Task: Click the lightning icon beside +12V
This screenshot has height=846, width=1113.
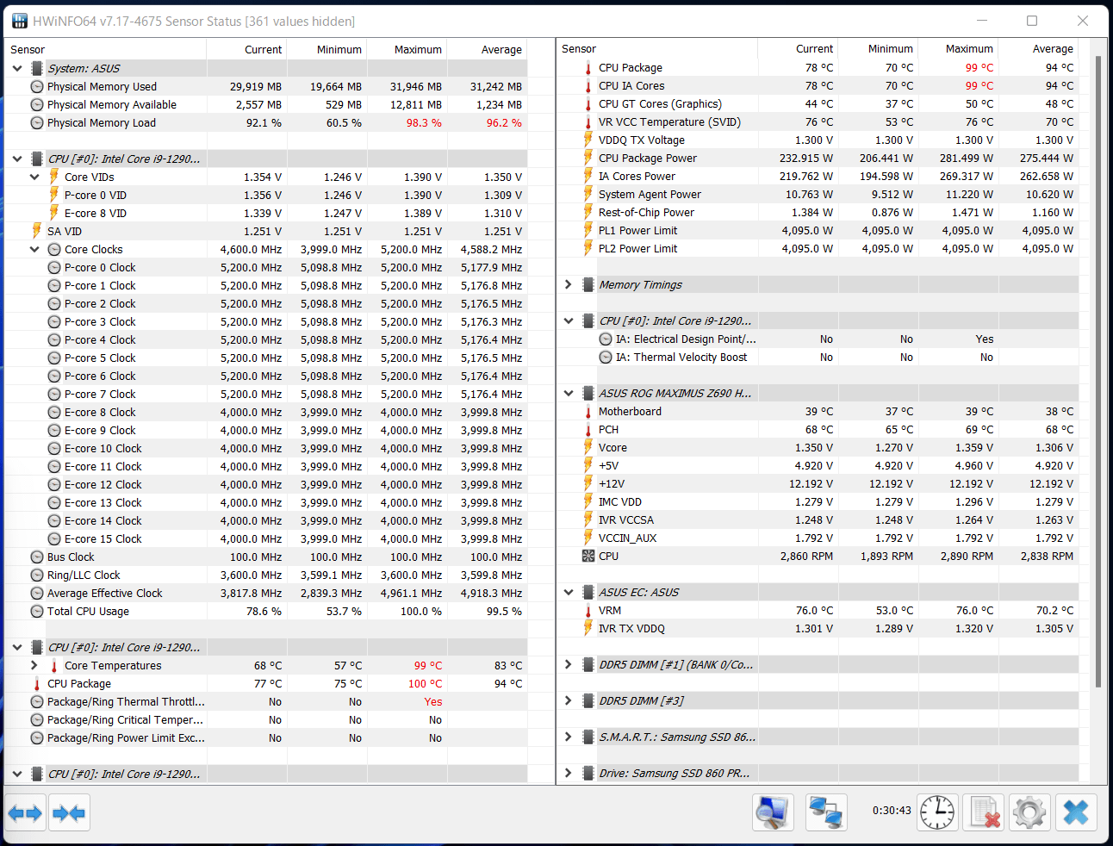Action: tap(588, 484)
